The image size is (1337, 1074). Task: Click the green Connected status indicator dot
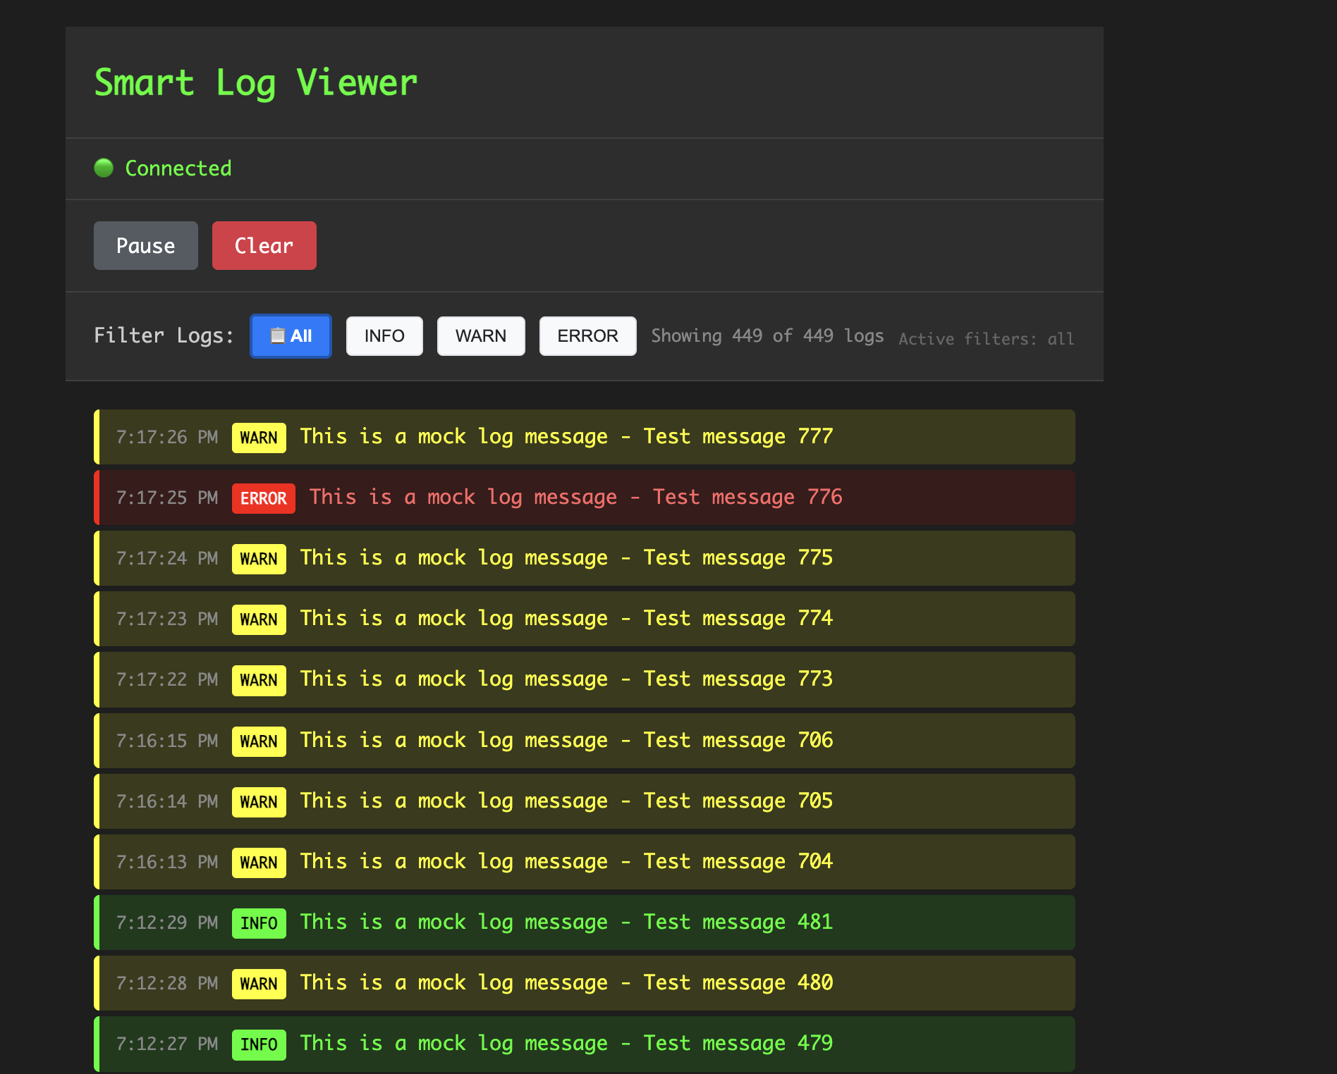104,168
